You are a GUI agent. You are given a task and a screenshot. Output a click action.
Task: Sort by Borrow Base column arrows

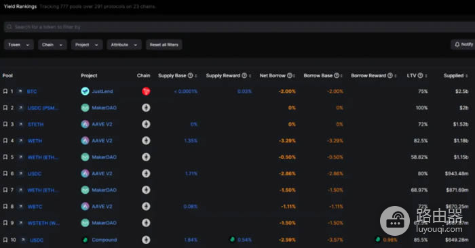(x=341, y=76)
